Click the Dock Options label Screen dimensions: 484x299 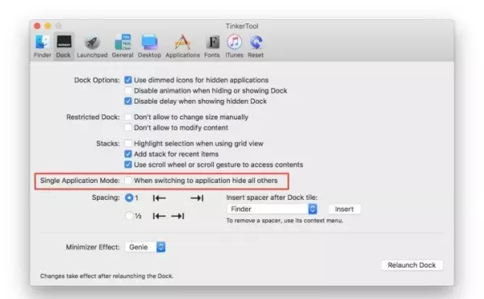tap(97, 80)
